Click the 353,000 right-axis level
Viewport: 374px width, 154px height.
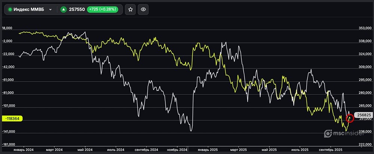pyautogui.click(x=365, y=28)
